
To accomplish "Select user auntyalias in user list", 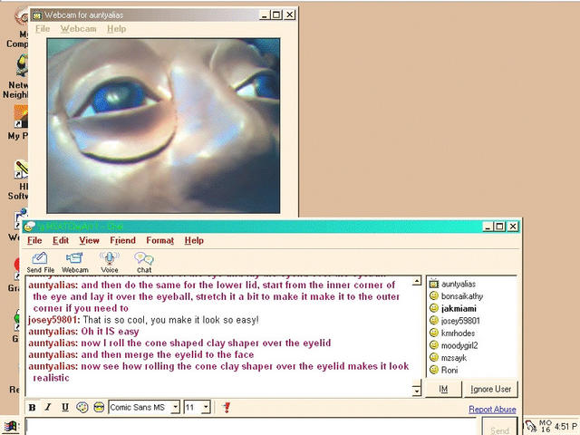I will [x=459, y=284].
